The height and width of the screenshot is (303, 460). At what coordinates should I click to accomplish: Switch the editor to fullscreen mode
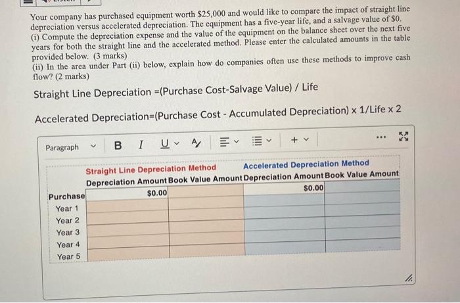point(403,137)
